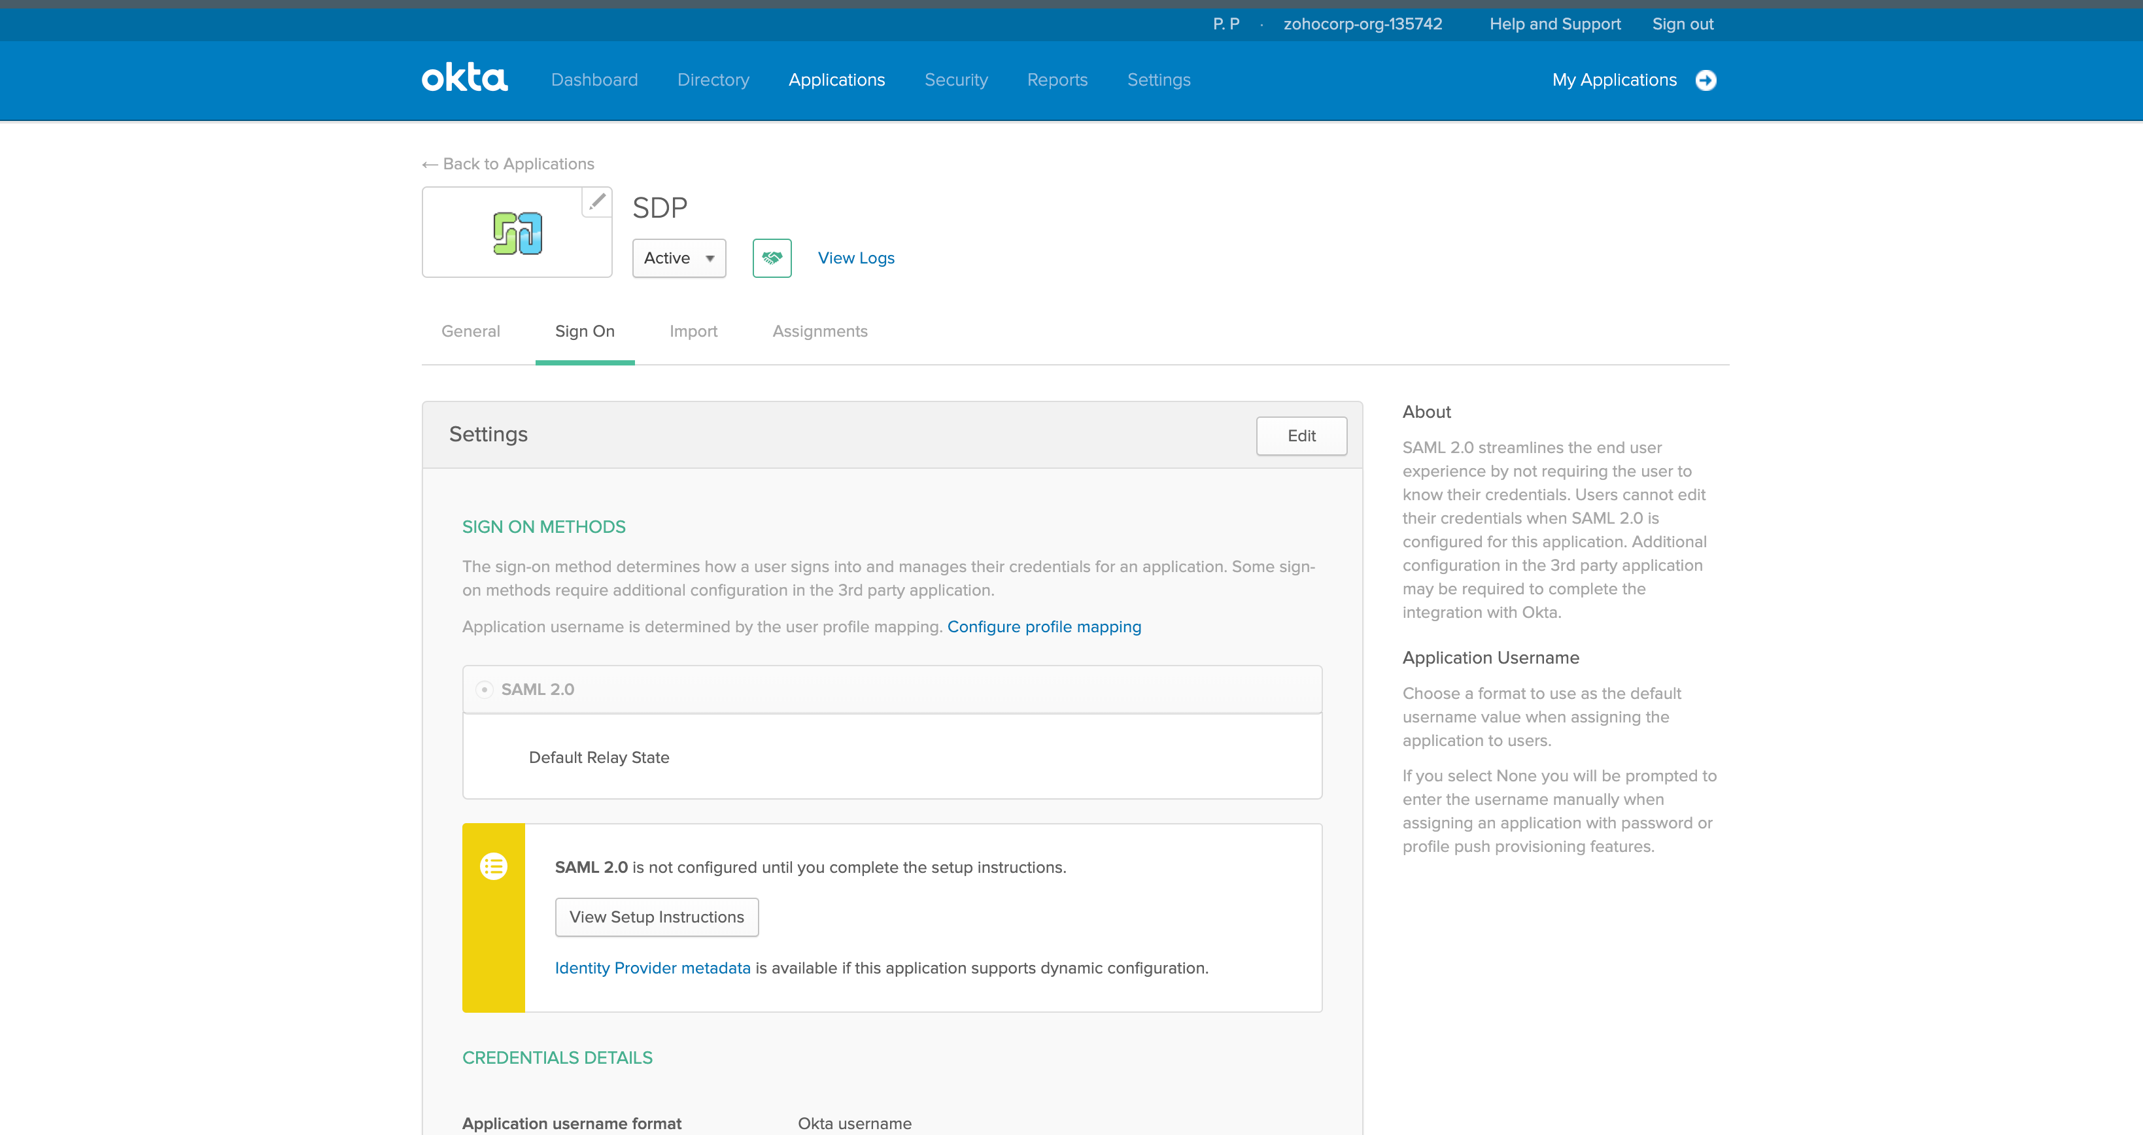Click View Setup Instructions button
The image size is (2143, 1135).
(x=657, y=917)
